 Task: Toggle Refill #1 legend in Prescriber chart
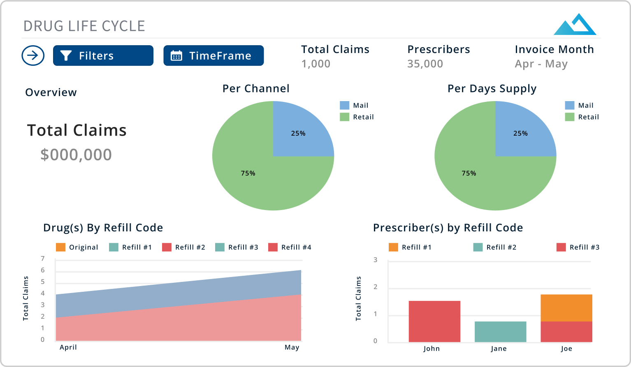pyautogui.click(x=394, y=247)
